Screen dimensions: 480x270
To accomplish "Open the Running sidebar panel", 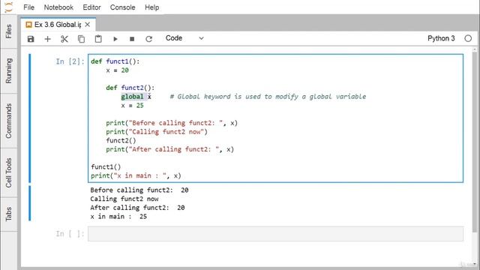I will tap(8, 70).
